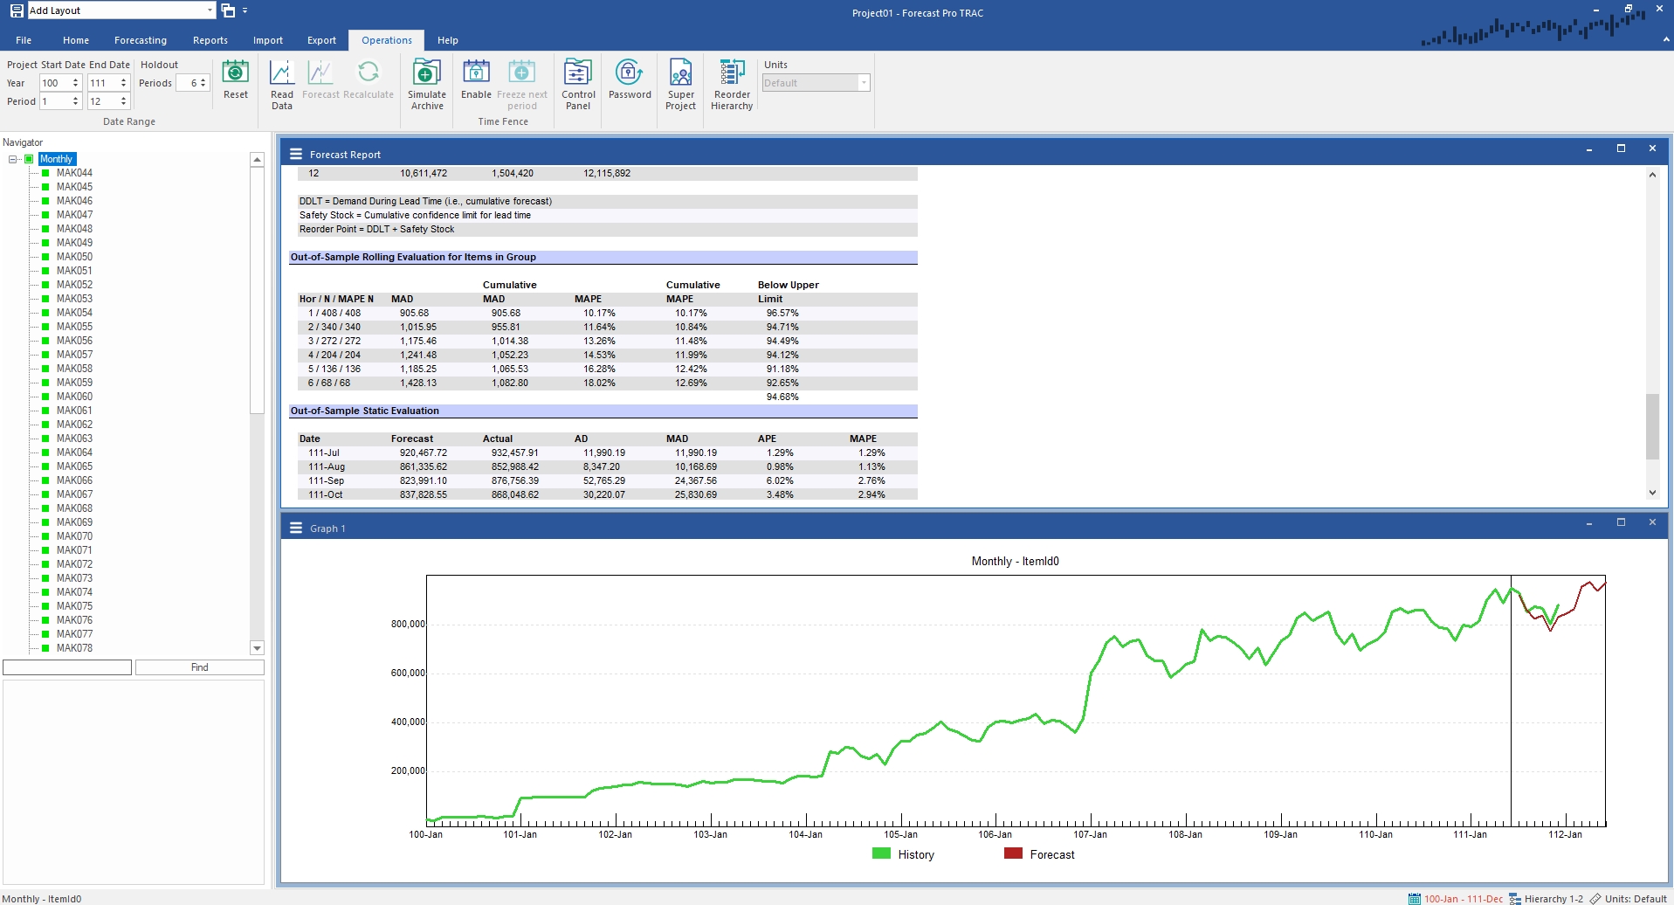1674x905 pixels.
Task: Click the date range status bar icon
Action: (x=1415, y=898)
